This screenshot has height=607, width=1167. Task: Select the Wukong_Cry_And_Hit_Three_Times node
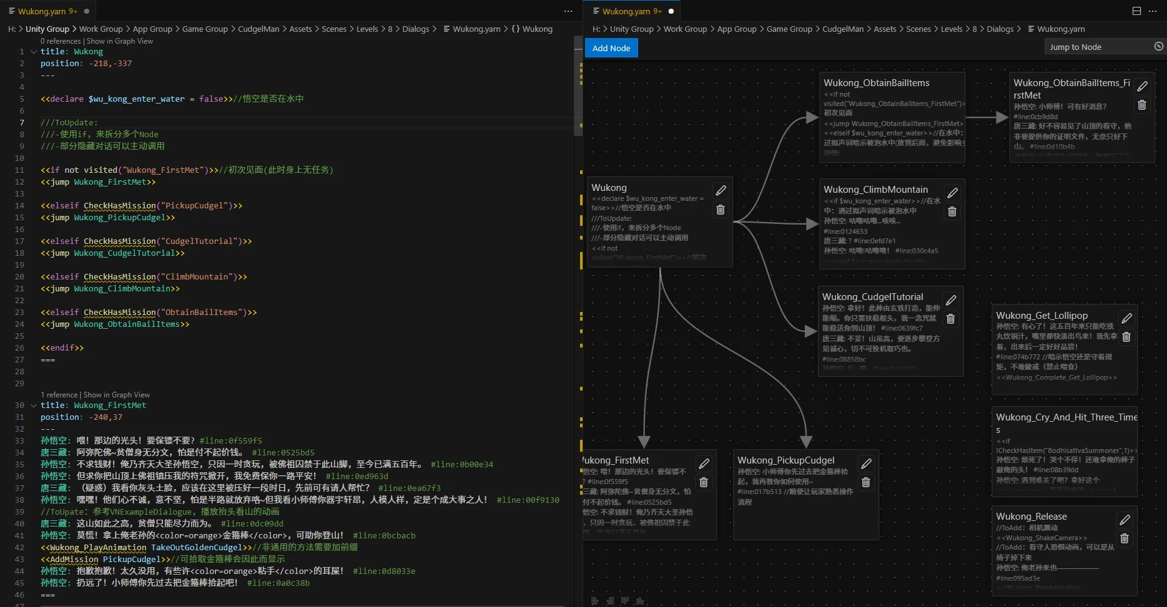[x=1065, y=451]
